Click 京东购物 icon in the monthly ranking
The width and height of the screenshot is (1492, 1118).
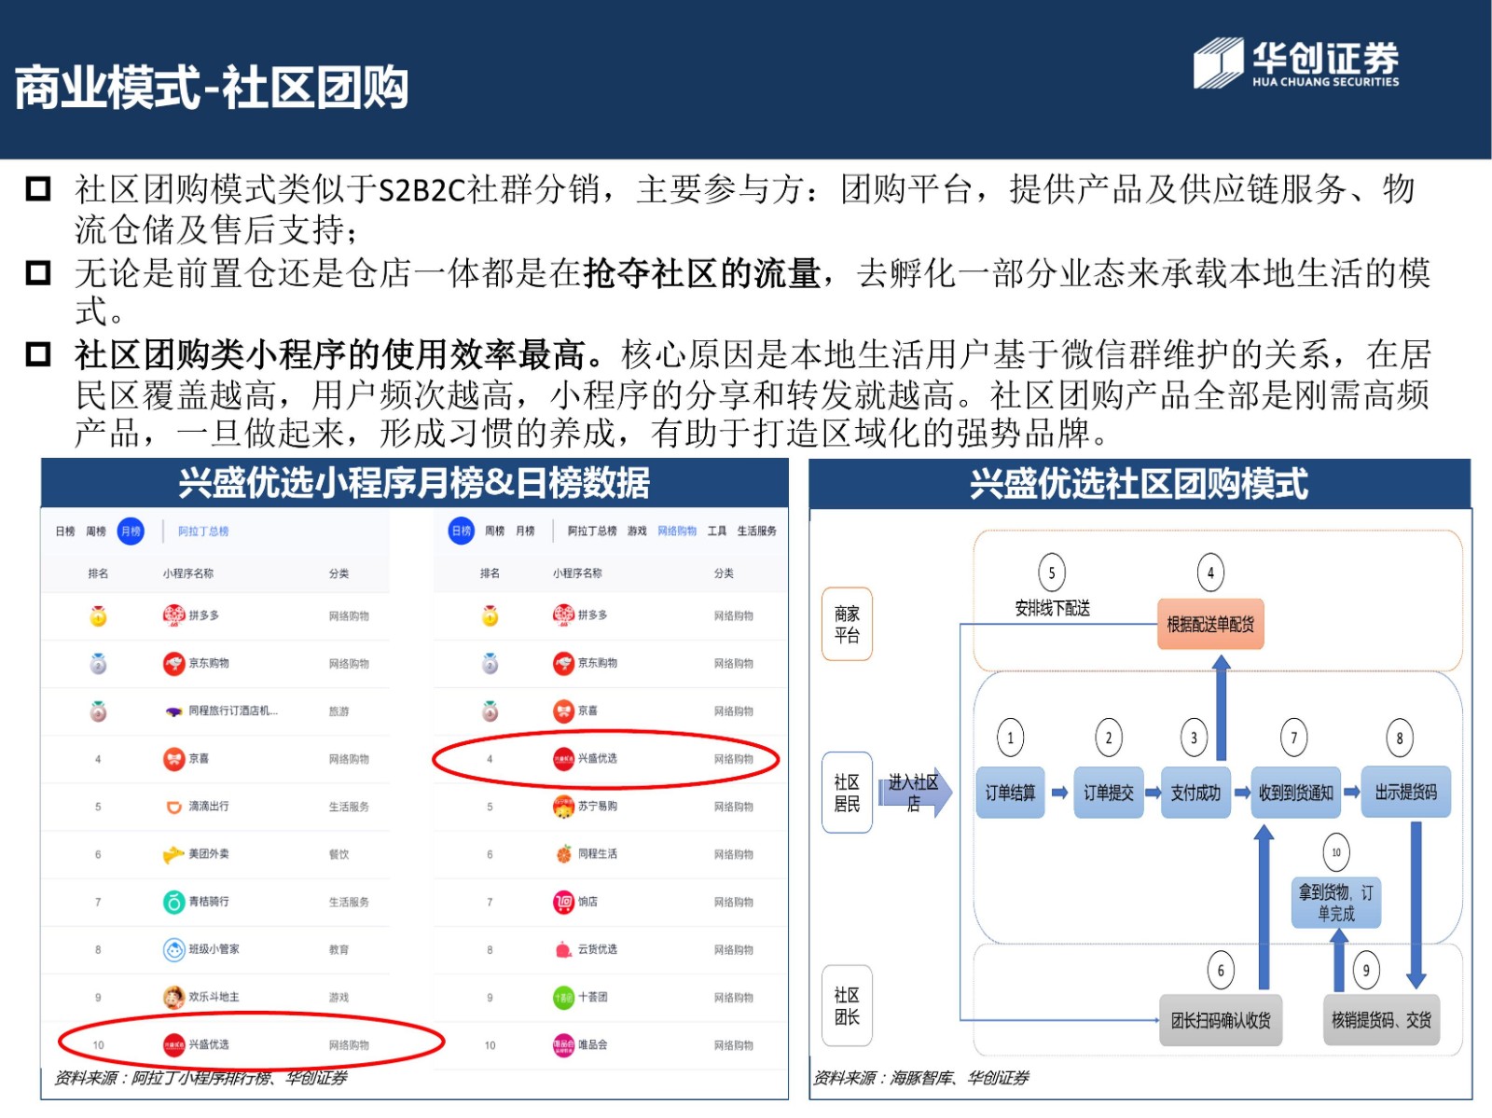click(173, 663)
